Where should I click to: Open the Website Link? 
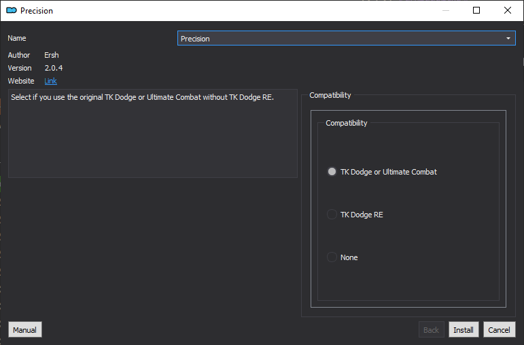coord(50,81)
